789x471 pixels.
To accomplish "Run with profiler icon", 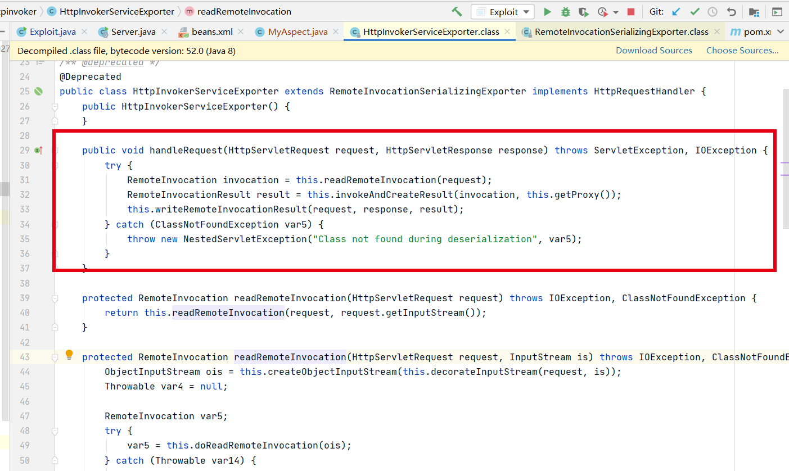I will click(x=603, y=11).
